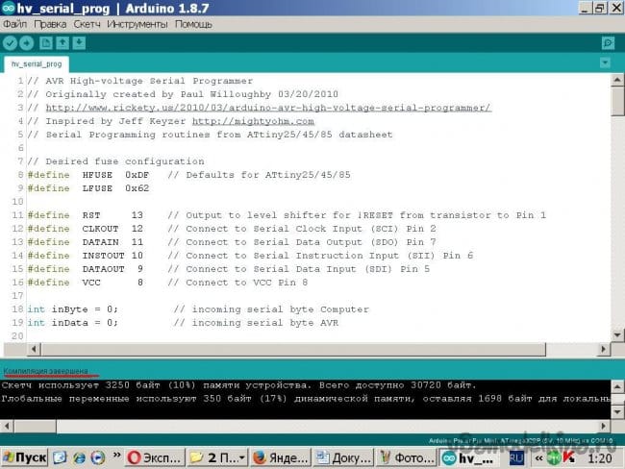Expand the tab options dropdown arrow
Viewport: 625px width, 469px height.
[x=604, y=63]
